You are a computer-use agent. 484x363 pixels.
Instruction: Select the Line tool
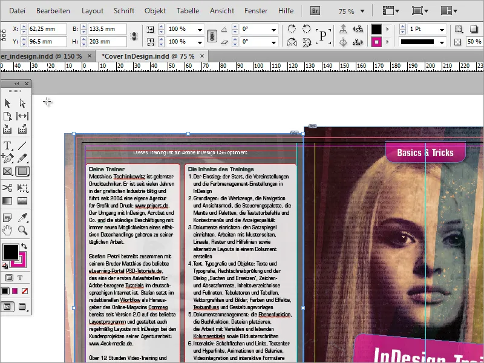click(x=22, y=145)
